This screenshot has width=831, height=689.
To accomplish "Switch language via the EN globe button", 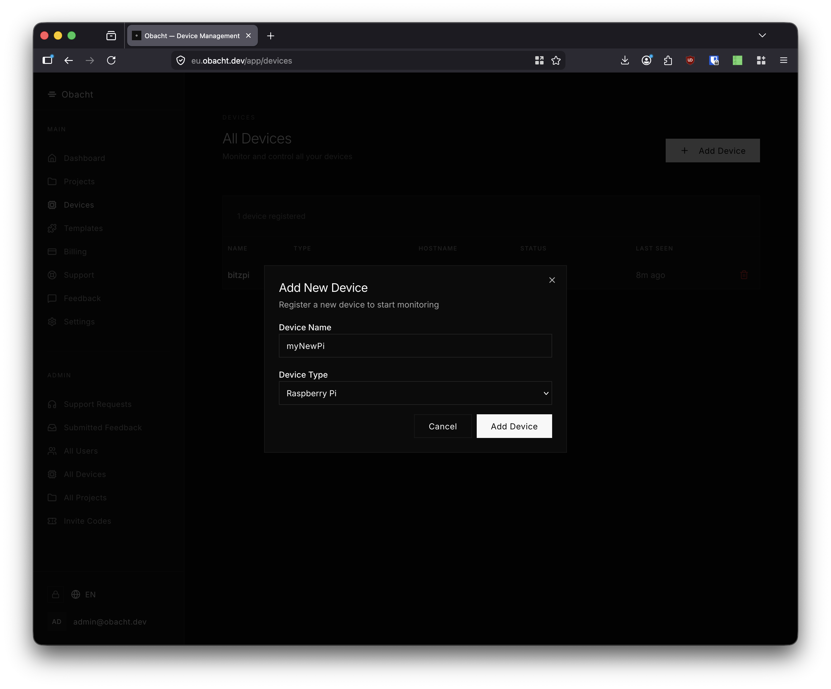I will coord(83,594).
